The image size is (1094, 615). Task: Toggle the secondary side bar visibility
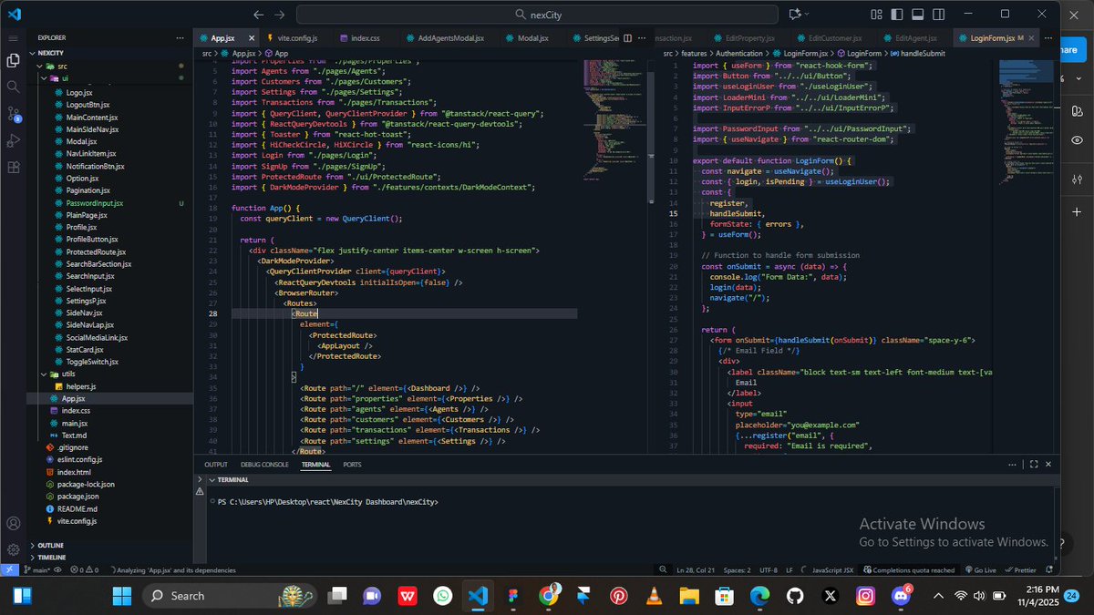(938, 15)
